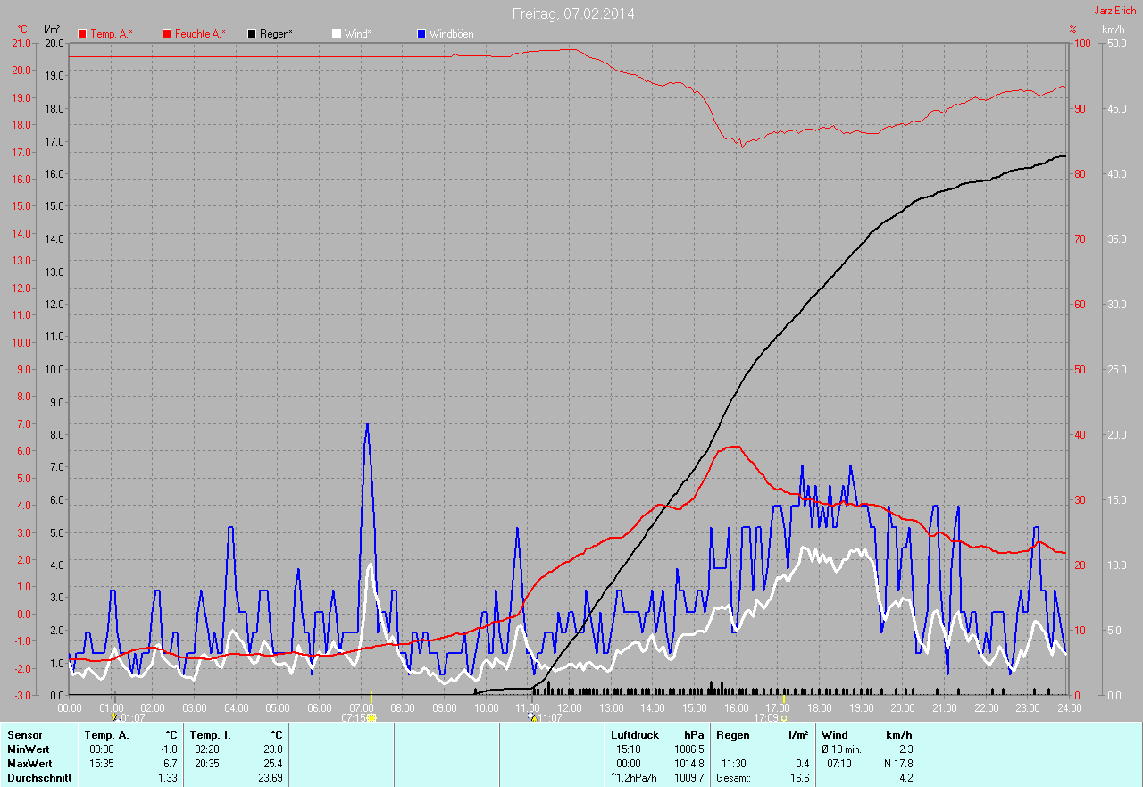Viewport: 1143px width, 787px height.
Task: Click the red Feuchte A.* legend swatch
Action: 167,34
